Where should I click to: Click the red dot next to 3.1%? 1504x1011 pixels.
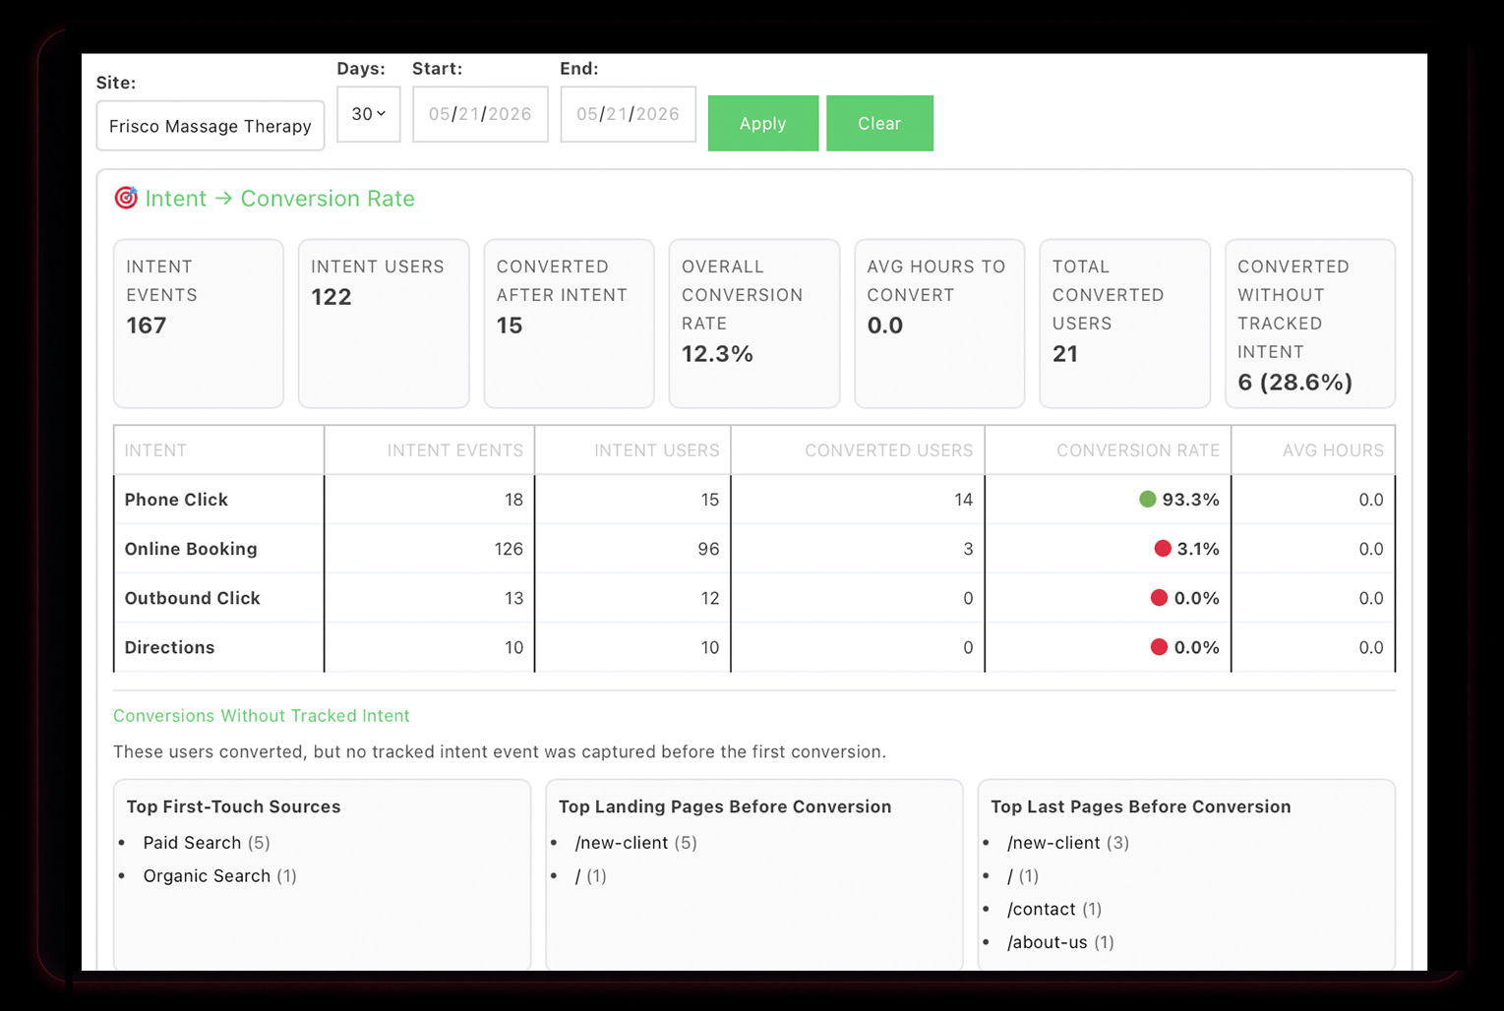tap(1163, 548)
